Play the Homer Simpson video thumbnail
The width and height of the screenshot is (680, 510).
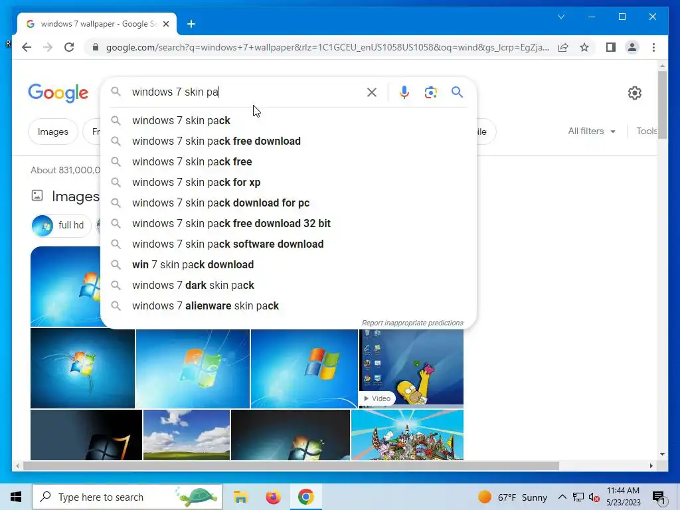tap(411, 368)
